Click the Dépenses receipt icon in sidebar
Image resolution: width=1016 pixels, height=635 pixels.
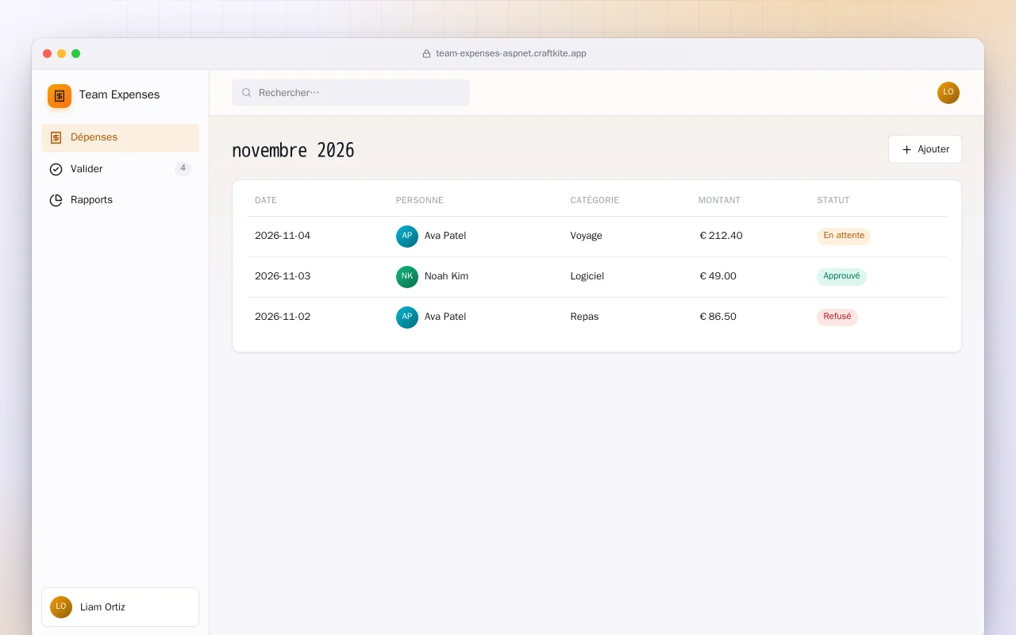pyautogui.click(x=56, y=137)
